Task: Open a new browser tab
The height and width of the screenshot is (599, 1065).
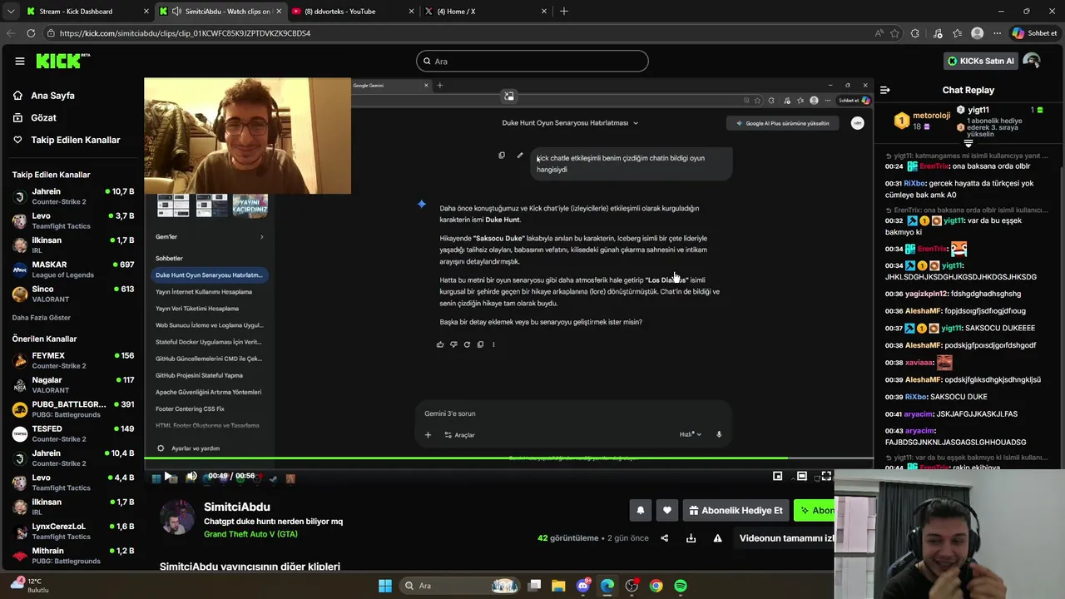Action: 564,12
